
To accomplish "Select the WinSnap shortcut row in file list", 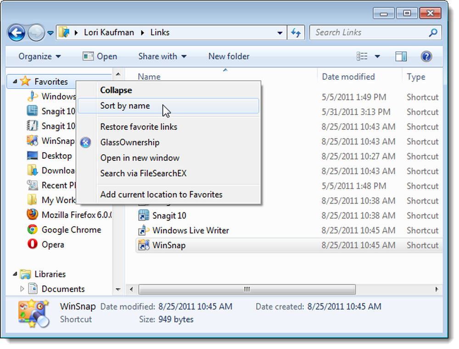I will (x=289, y=245).
